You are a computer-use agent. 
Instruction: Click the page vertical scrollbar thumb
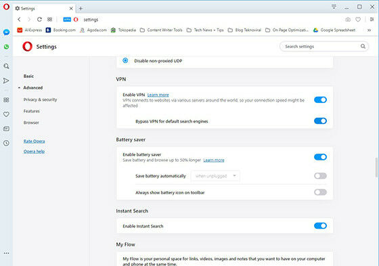(x=376, y=167)
